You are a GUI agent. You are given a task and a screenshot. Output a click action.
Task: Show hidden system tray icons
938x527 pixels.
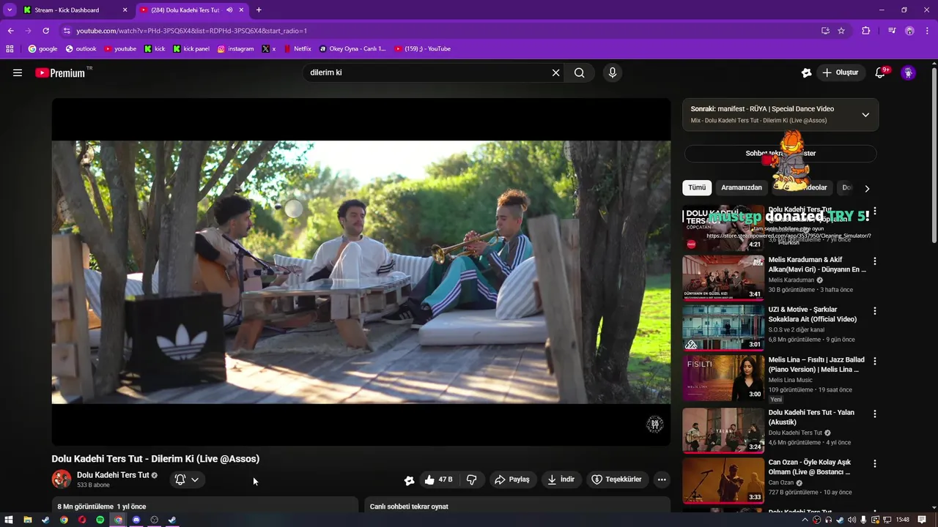[x=805, y=520]
